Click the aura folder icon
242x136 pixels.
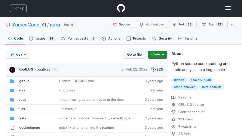coord(12,90)
